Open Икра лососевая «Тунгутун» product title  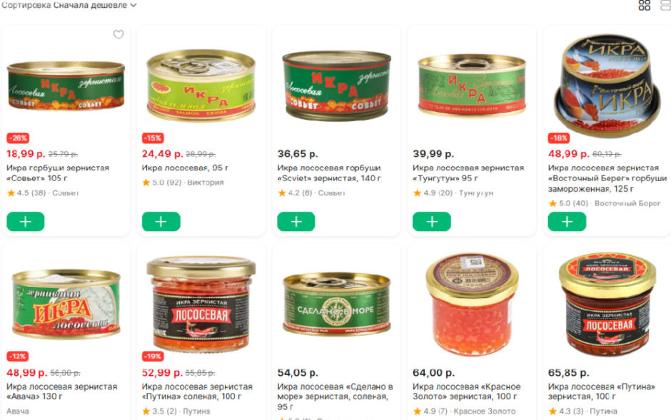tap(468, 173)
